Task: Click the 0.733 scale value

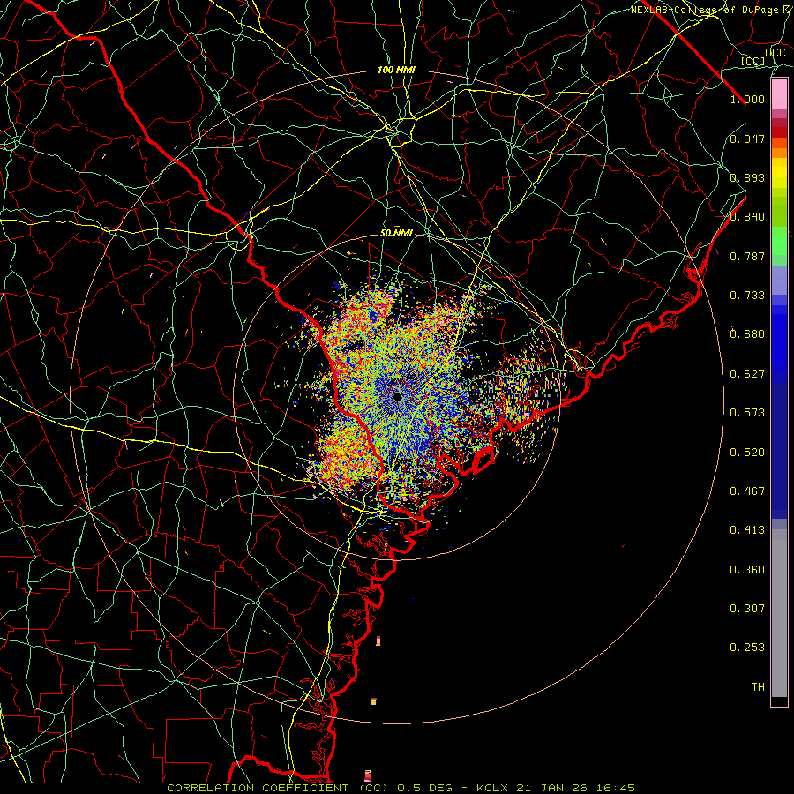Action: pyautogui.click(x=747, y=296)
